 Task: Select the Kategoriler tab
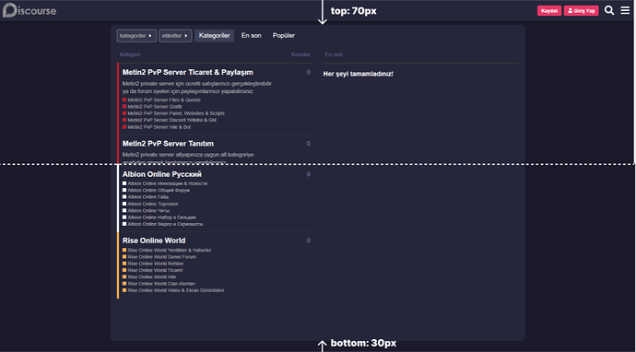214,36
